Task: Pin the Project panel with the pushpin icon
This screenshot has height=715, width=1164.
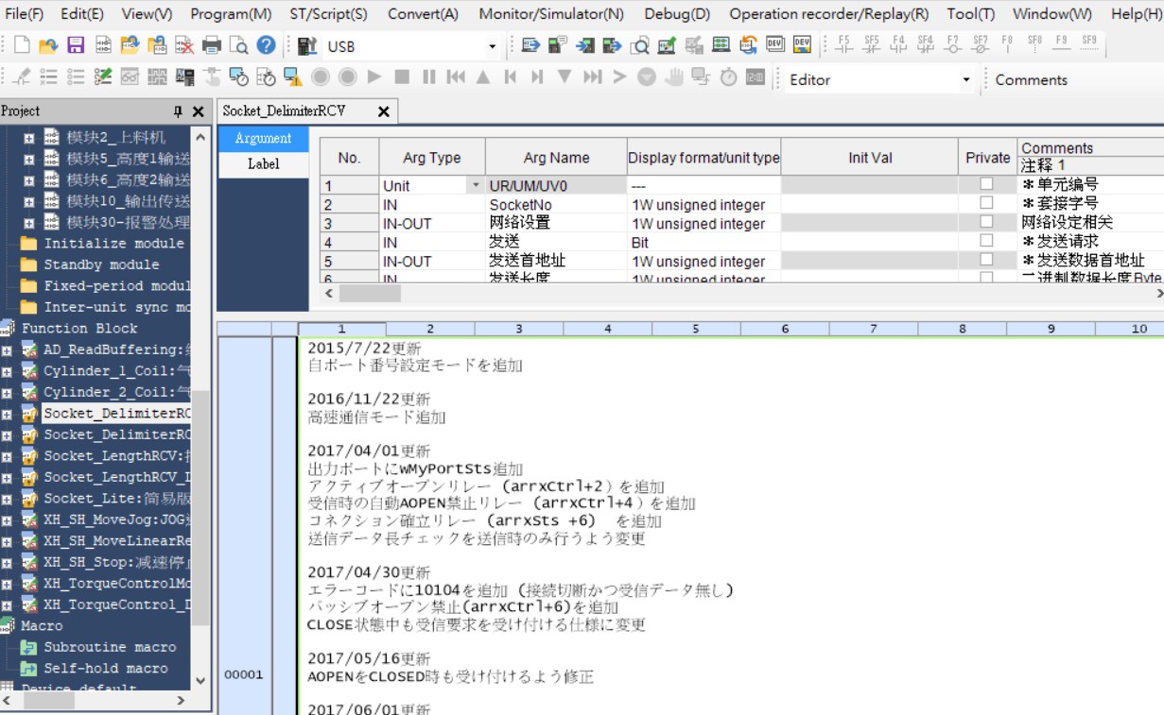Action: (x=178, y=111)
